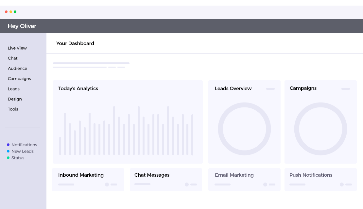
Task: Click the green window maximize dot
Action: click(15, 12)
